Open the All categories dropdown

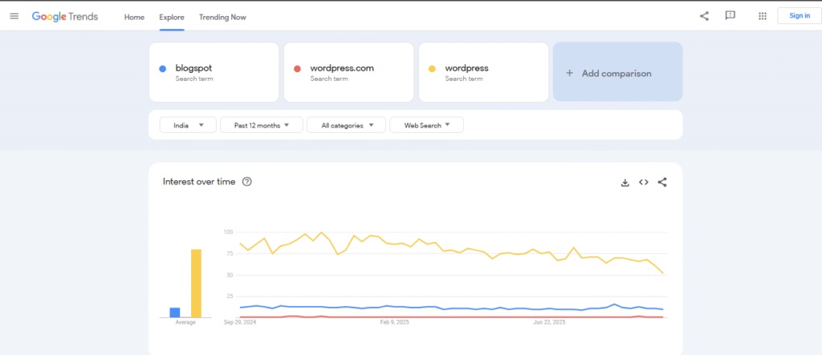pos(347,125)
